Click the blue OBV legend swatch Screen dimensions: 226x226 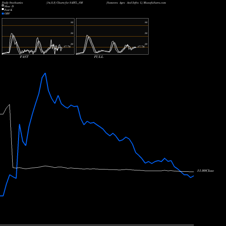(x=3, y=14)
